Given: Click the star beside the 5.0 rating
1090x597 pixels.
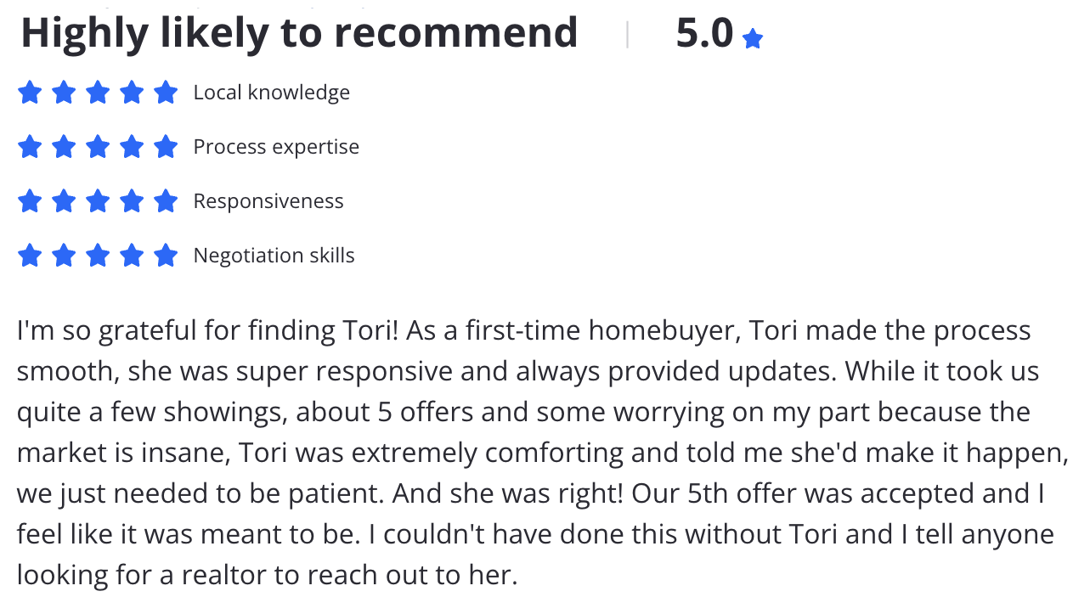Looking at the screenshot, I should point(752,38).
